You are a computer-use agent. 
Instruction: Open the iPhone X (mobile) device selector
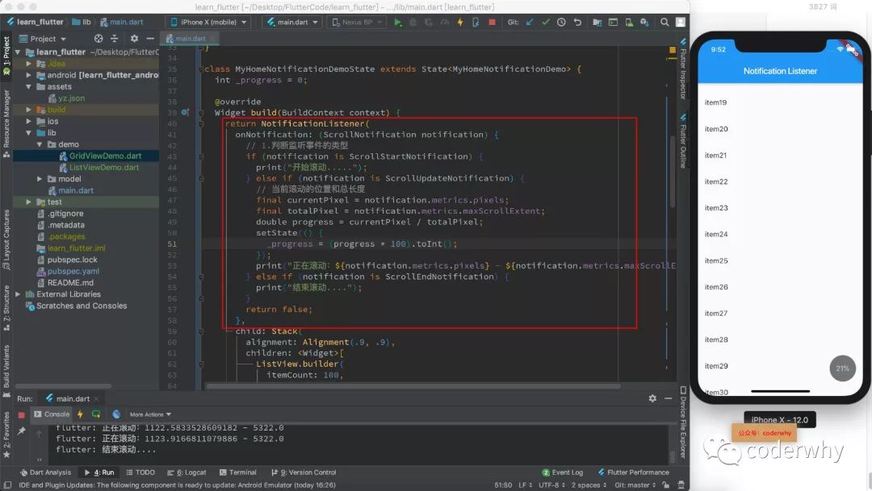pos(208,23)
